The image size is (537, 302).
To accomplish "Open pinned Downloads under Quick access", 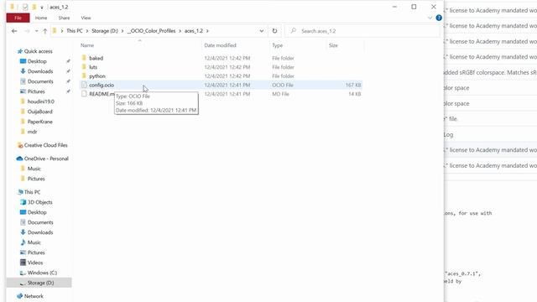I will pyautogui.click(x=40, y=71).
